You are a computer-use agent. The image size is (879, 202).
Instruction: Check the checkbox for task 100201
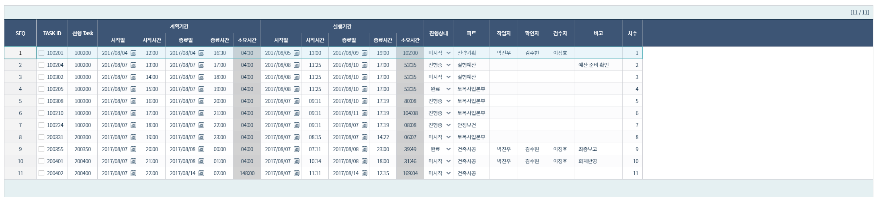pyautogui.click(x=41, y=53)
